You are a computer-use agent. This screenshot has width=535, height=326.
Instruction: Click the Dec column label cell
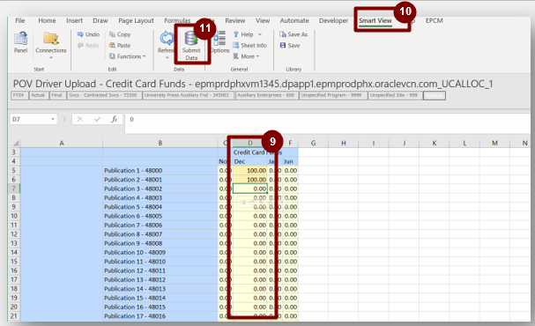tap(249, 161)
